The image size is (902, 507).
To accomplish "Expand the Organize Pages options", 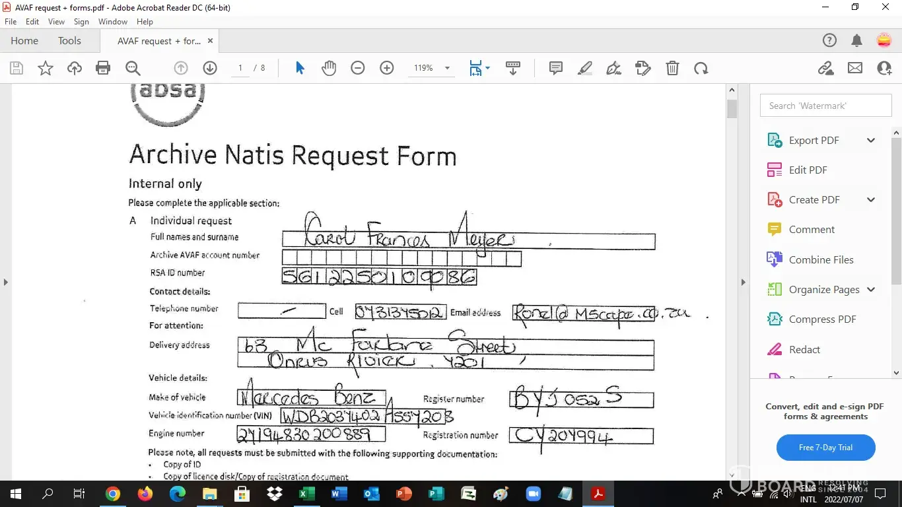I will pyautogui.click(x=871, y=289).
